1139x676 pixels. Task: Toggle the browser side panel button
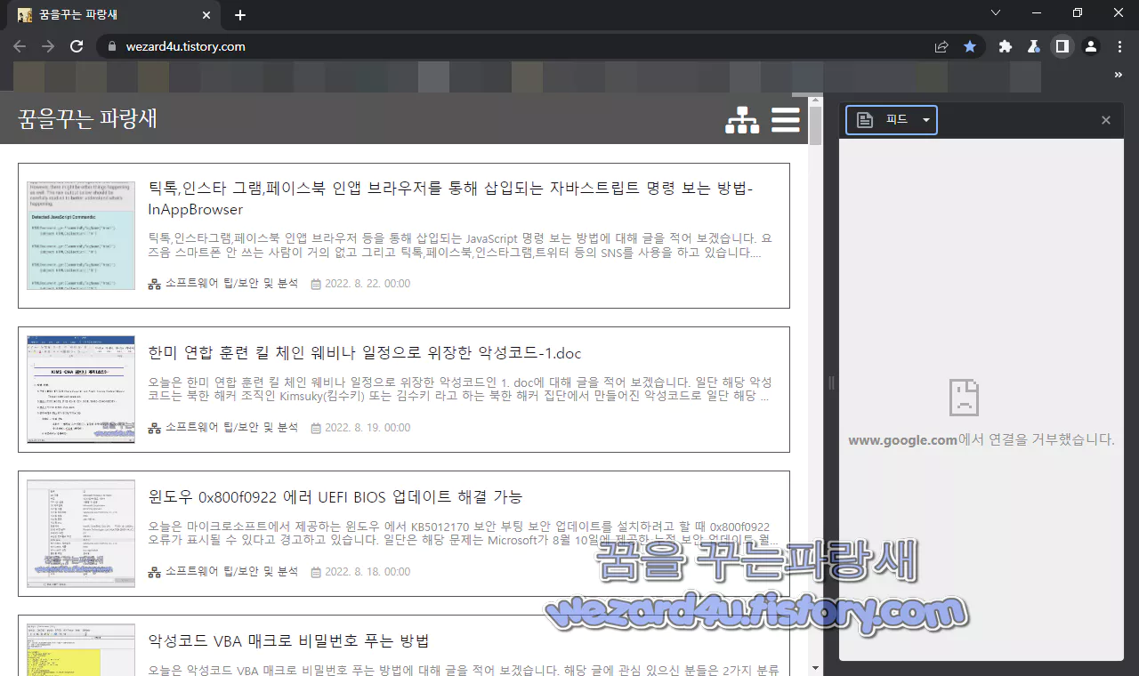tap(1062, 46)
